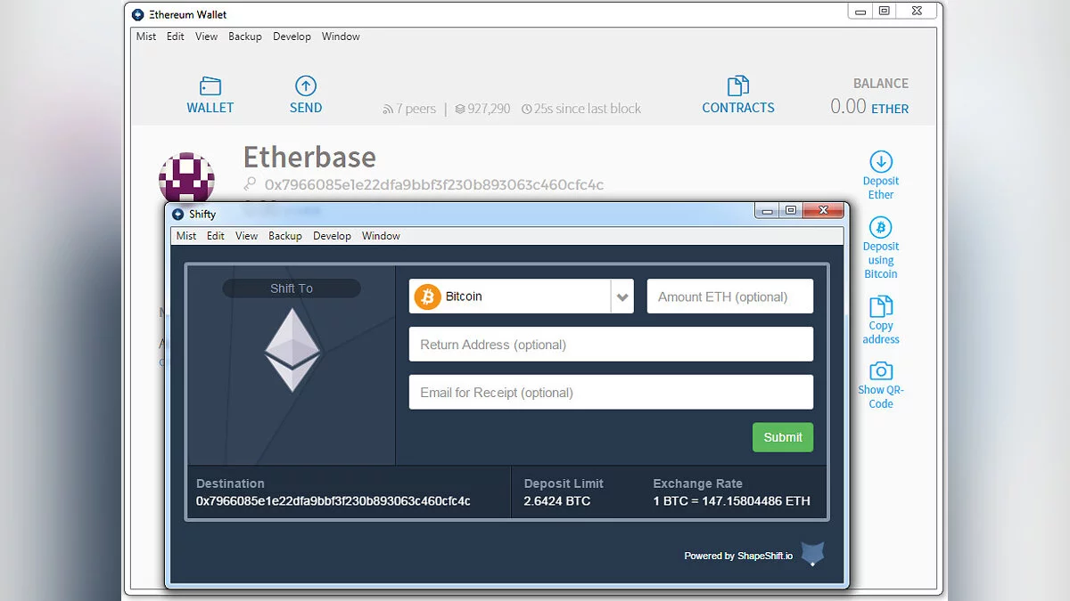The image size is (1070, 601).
Task: Open the Wallet section icon
Action: [x=210, y=86]
